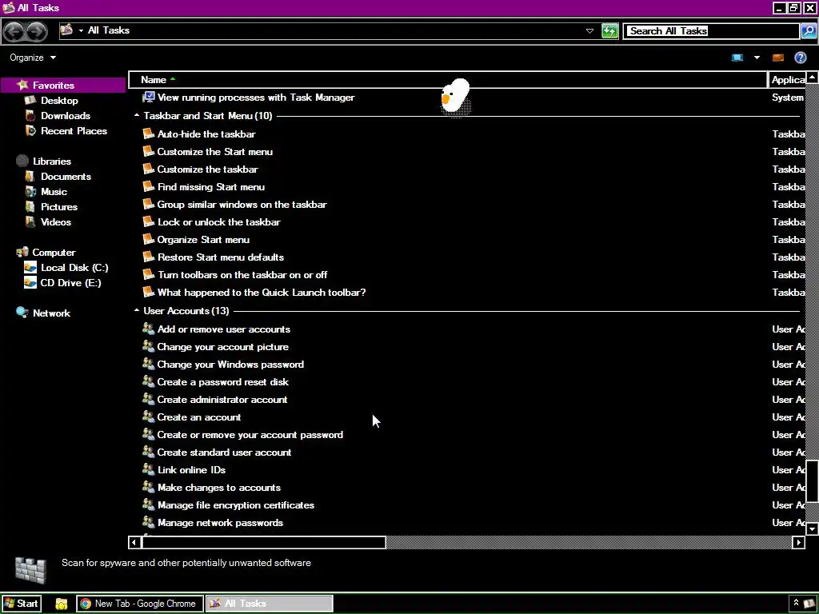Click the green Refresh icon beside address bar
The image size is (819, 614).
[609, 31]
